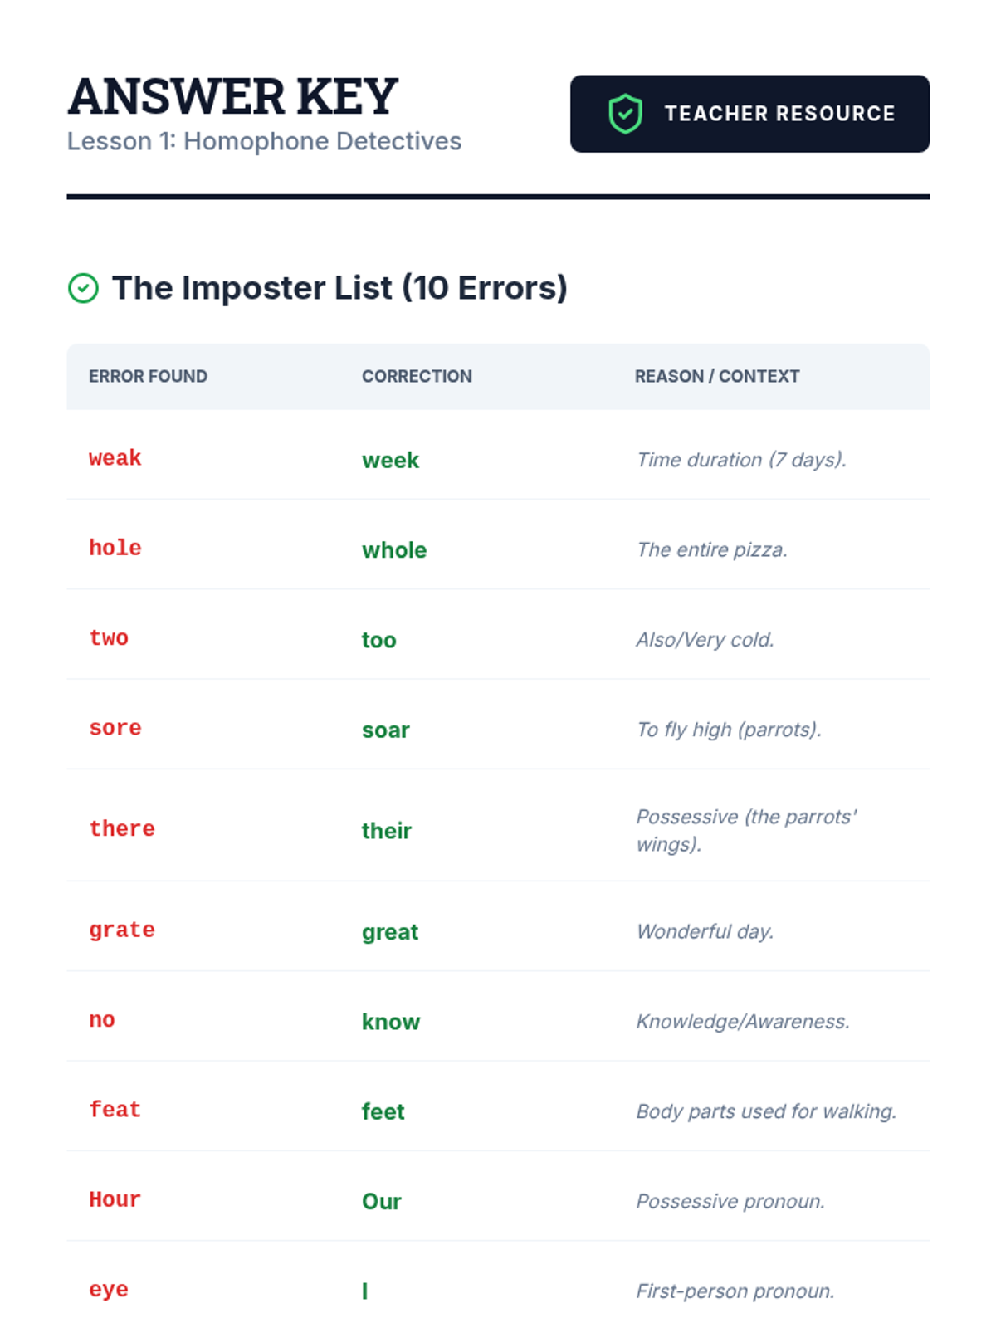This screenshot has height=1328, width=996.
Task: Click the red error word feat
Action: pyautogui.click(x=115, y=1110)
